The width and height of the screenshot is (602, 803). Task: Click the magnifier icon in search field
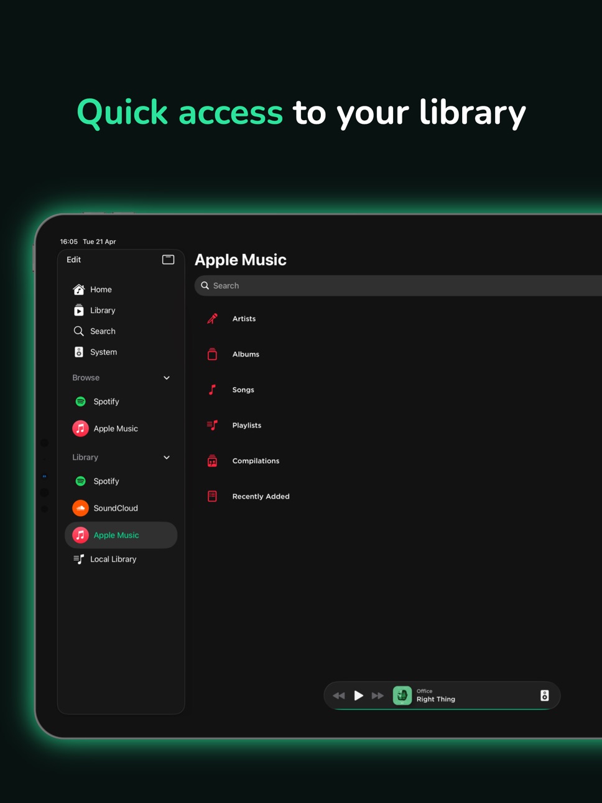click(x=205, y=286)
